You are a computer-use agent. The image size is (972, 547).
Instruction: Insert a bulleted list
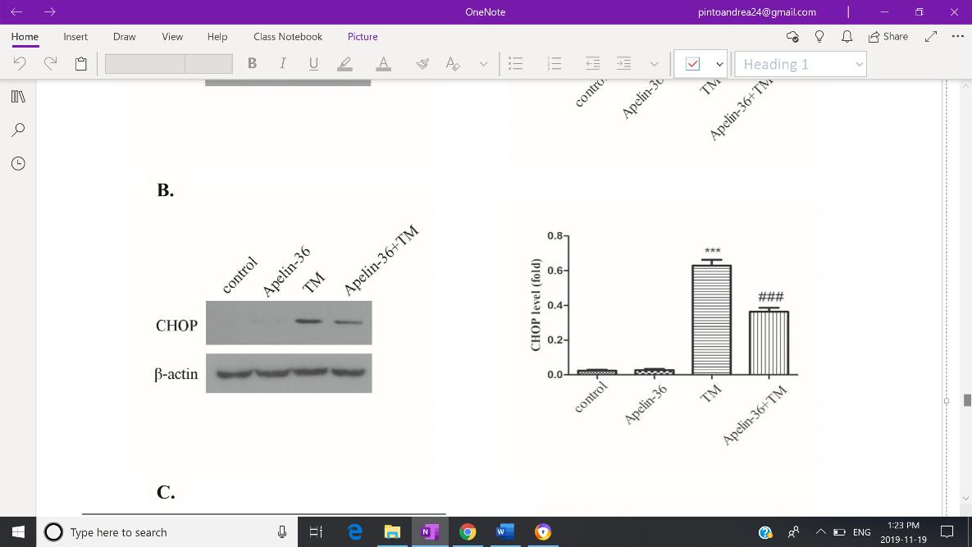click(x=515, y=63)
